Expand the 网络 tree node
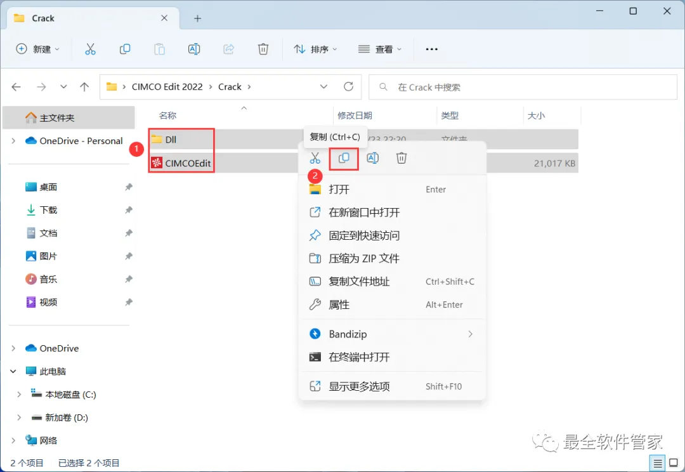The image size is (685, 472). pos(13,440)
